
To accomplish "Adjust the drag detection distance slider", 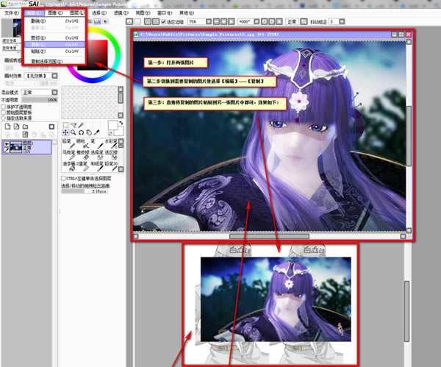I will [85, 191].
